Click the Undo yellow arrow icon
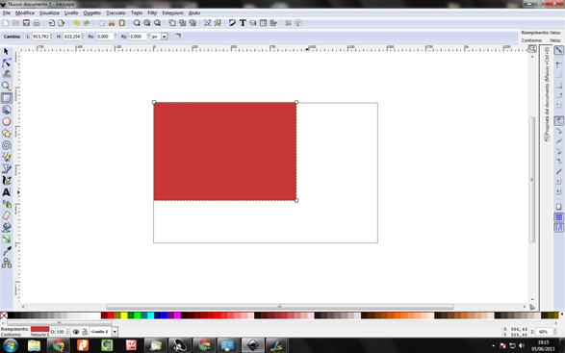This screenshot has height=353, width=565. click(x=76, y=23)
